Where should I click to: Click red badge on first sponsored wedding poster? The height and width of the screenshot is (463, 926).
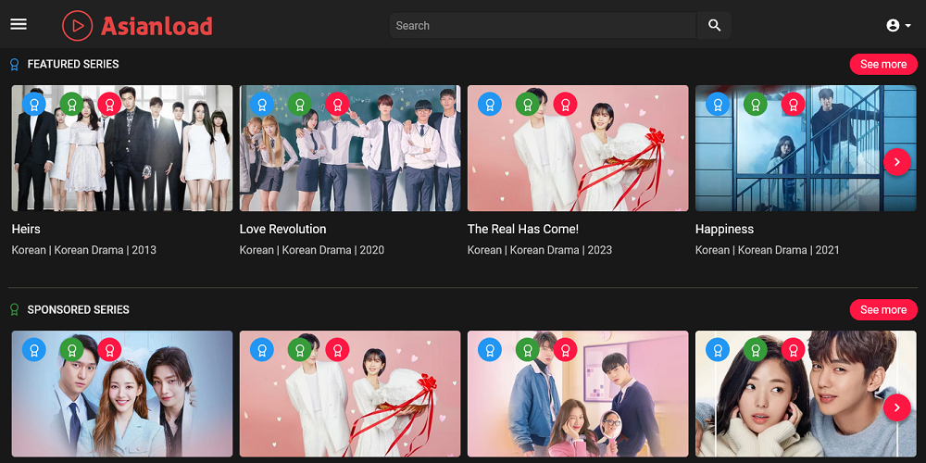[x=110, y=350]
